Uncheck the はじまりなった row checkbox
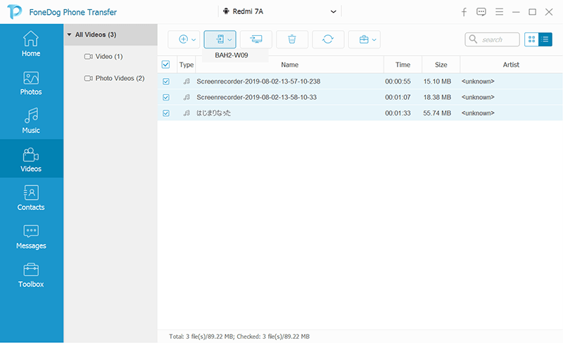The width and height of the screenshot is (563, 343). 166,113
